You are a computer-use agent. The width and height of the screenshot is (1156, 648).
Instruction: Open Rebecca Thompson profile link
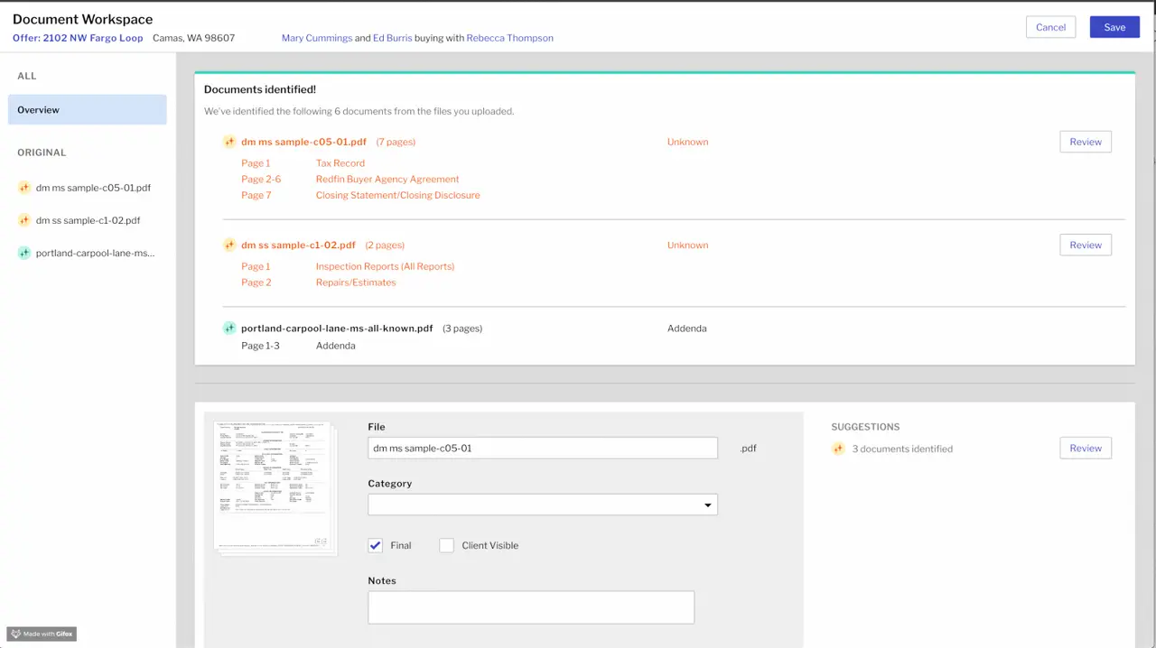tap(510, 38)
